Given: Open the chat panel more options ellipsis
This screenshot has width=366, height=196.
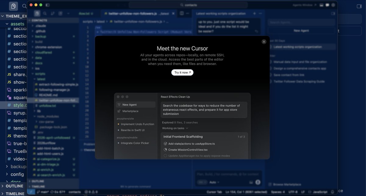Looking at the screenshot, I should pyautogui.click(x=261, y=14).
